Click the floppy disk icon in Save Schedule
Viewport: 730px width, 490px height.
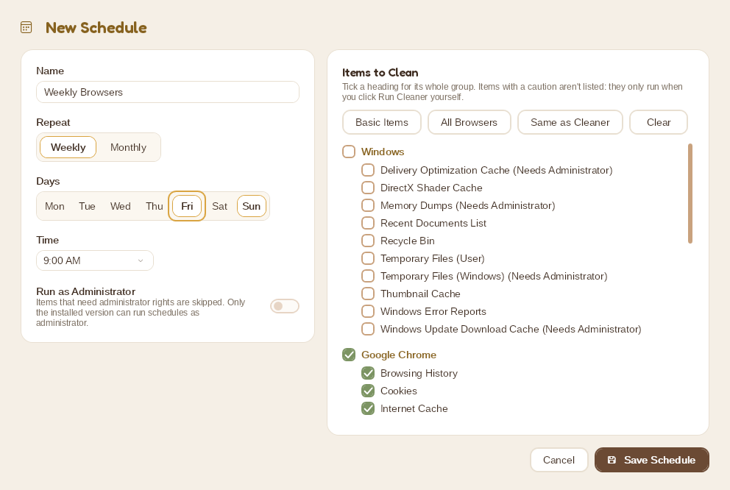(x=612, y=460)
